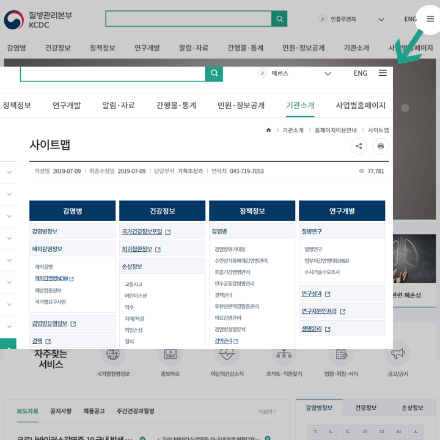Click 수시기술수요조사 under 질병연구
The image size is (440, 440).
tap(322, 272)
